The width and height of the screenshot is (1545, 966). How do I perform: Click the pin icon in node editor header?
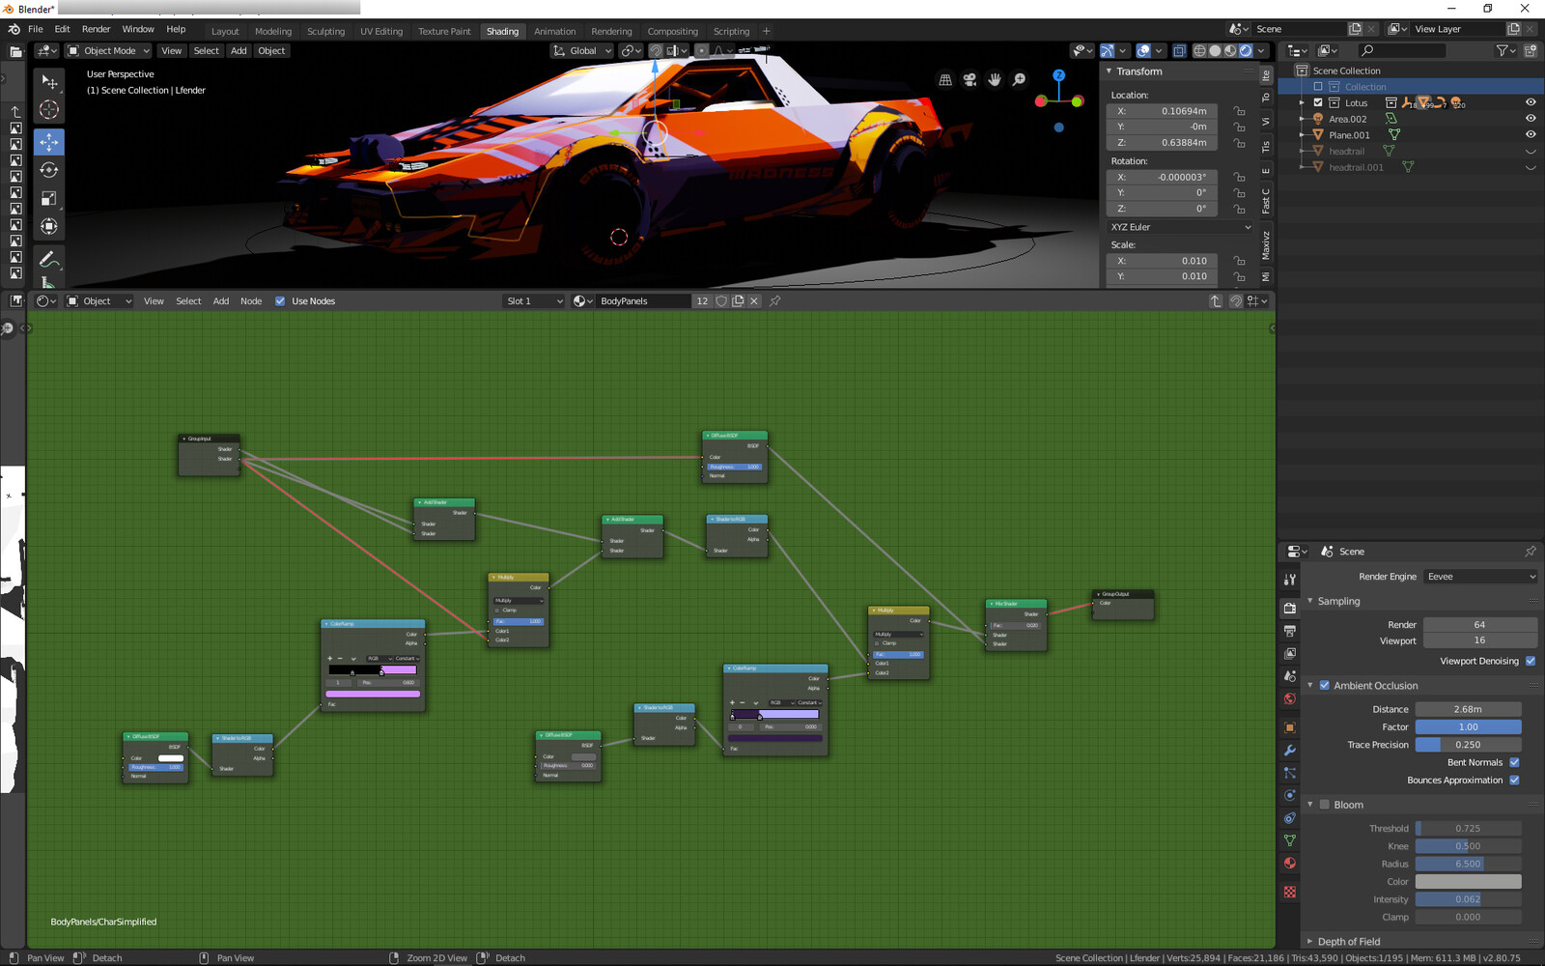[x=774, y=301]
